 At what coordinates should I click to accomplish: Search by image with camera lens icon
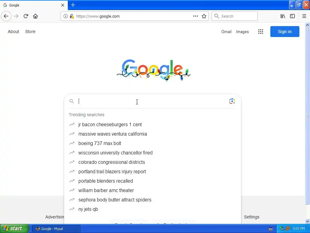(232, 101)
